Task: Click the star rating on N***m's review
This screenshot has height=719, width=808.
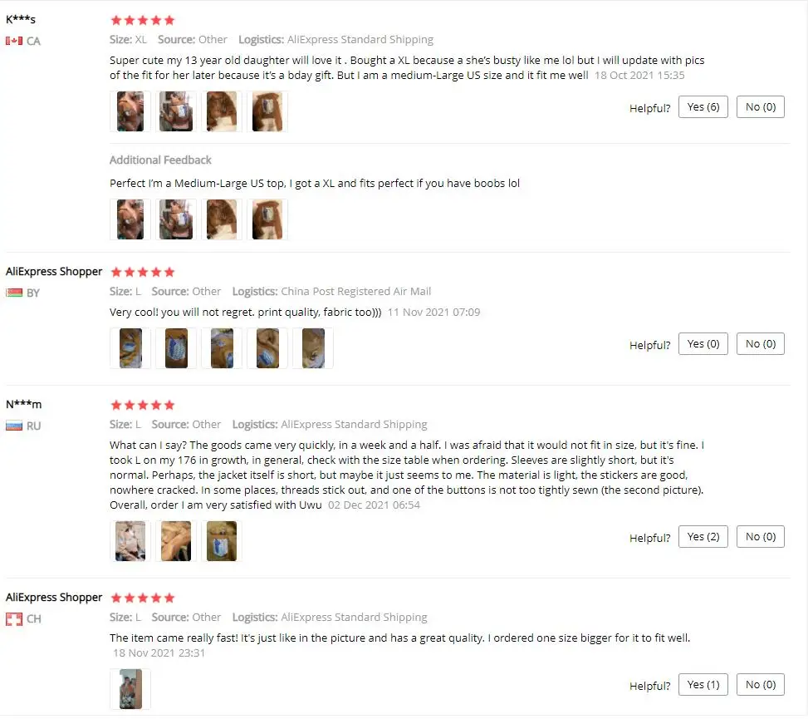Action: pos(143,406)
